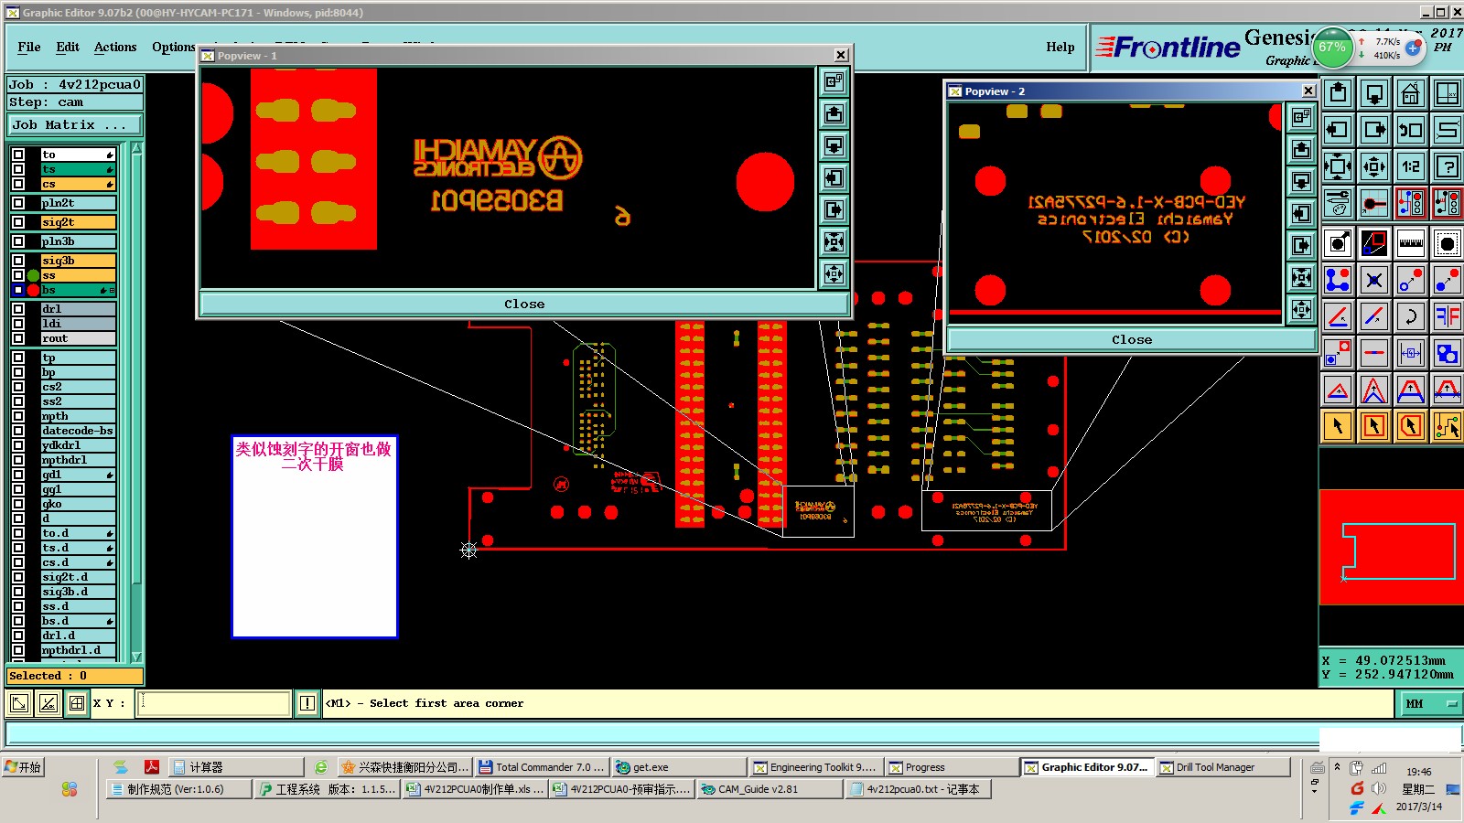Select the 1:2 zoom scale icon
The image size is (1464, 823).
point(1410,166)
